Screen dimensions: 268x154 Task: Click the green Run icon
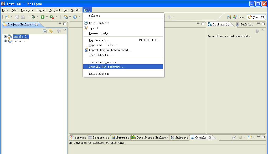(x=43, y=17)
